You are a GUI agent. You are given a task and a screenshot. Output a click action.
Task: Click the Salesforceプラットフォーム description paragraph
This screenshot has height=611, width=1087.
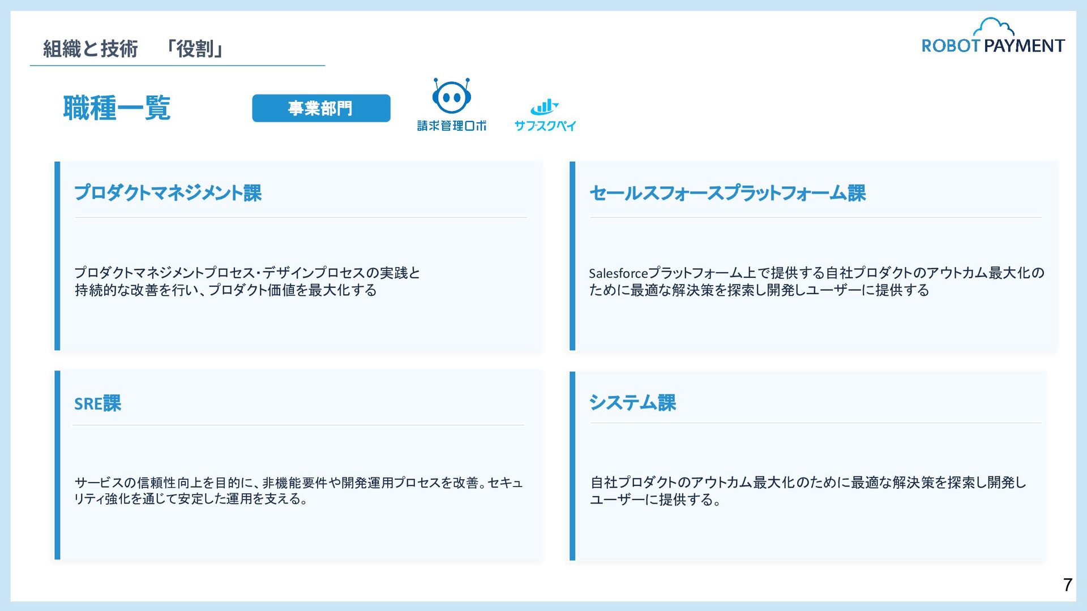[x=816, y=281]
